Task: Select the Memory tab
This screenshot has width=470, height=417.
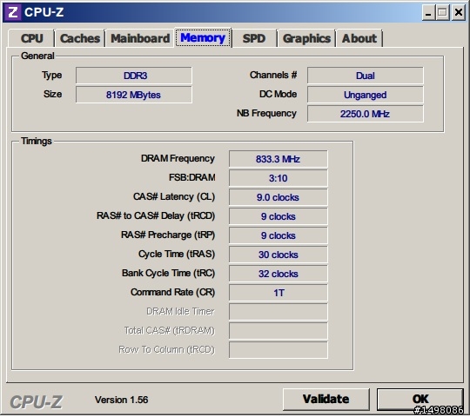Action: [x=203, y=37]
